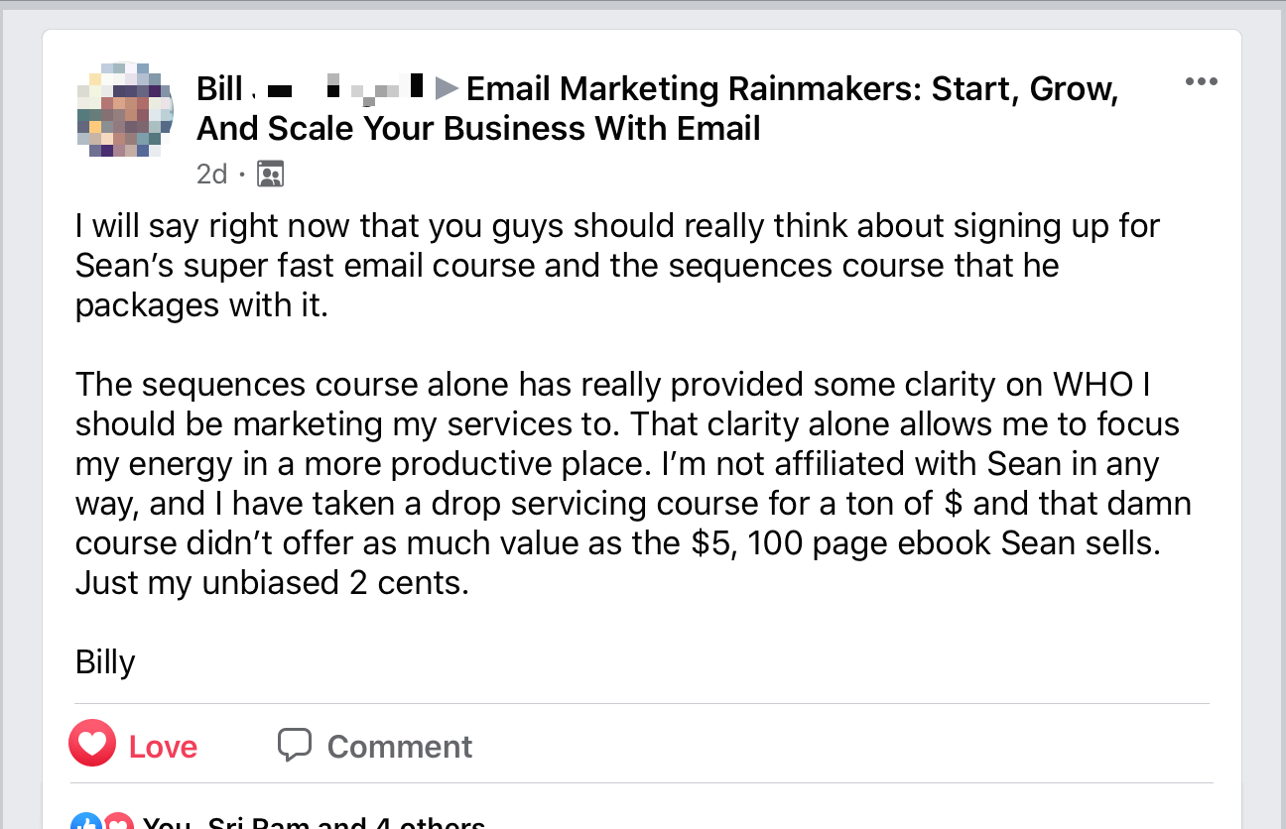Click the 2d post timestamp
This screenshot has height=829, width=1286.
[x=211, y=175]
